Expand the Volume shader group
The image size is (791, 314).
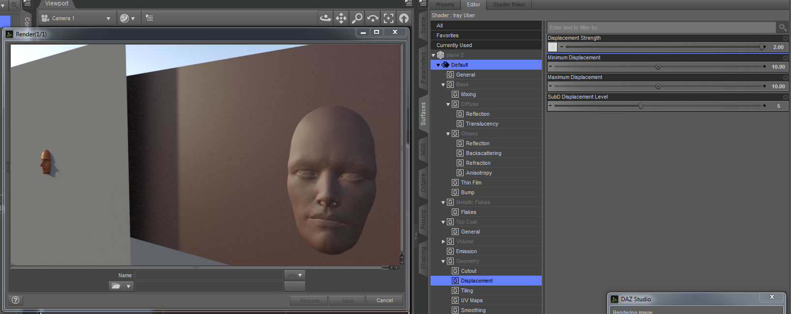click(x=443, y=241)
